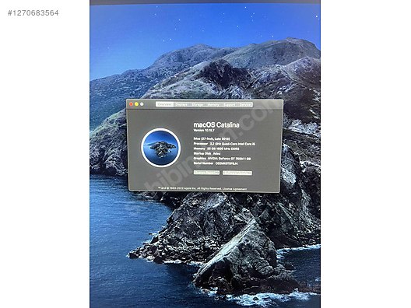Image resolution: width=411 pixels, height=308 pixels.
Task: Switch to the Displays tab
Action: click(x=181, y=104)
